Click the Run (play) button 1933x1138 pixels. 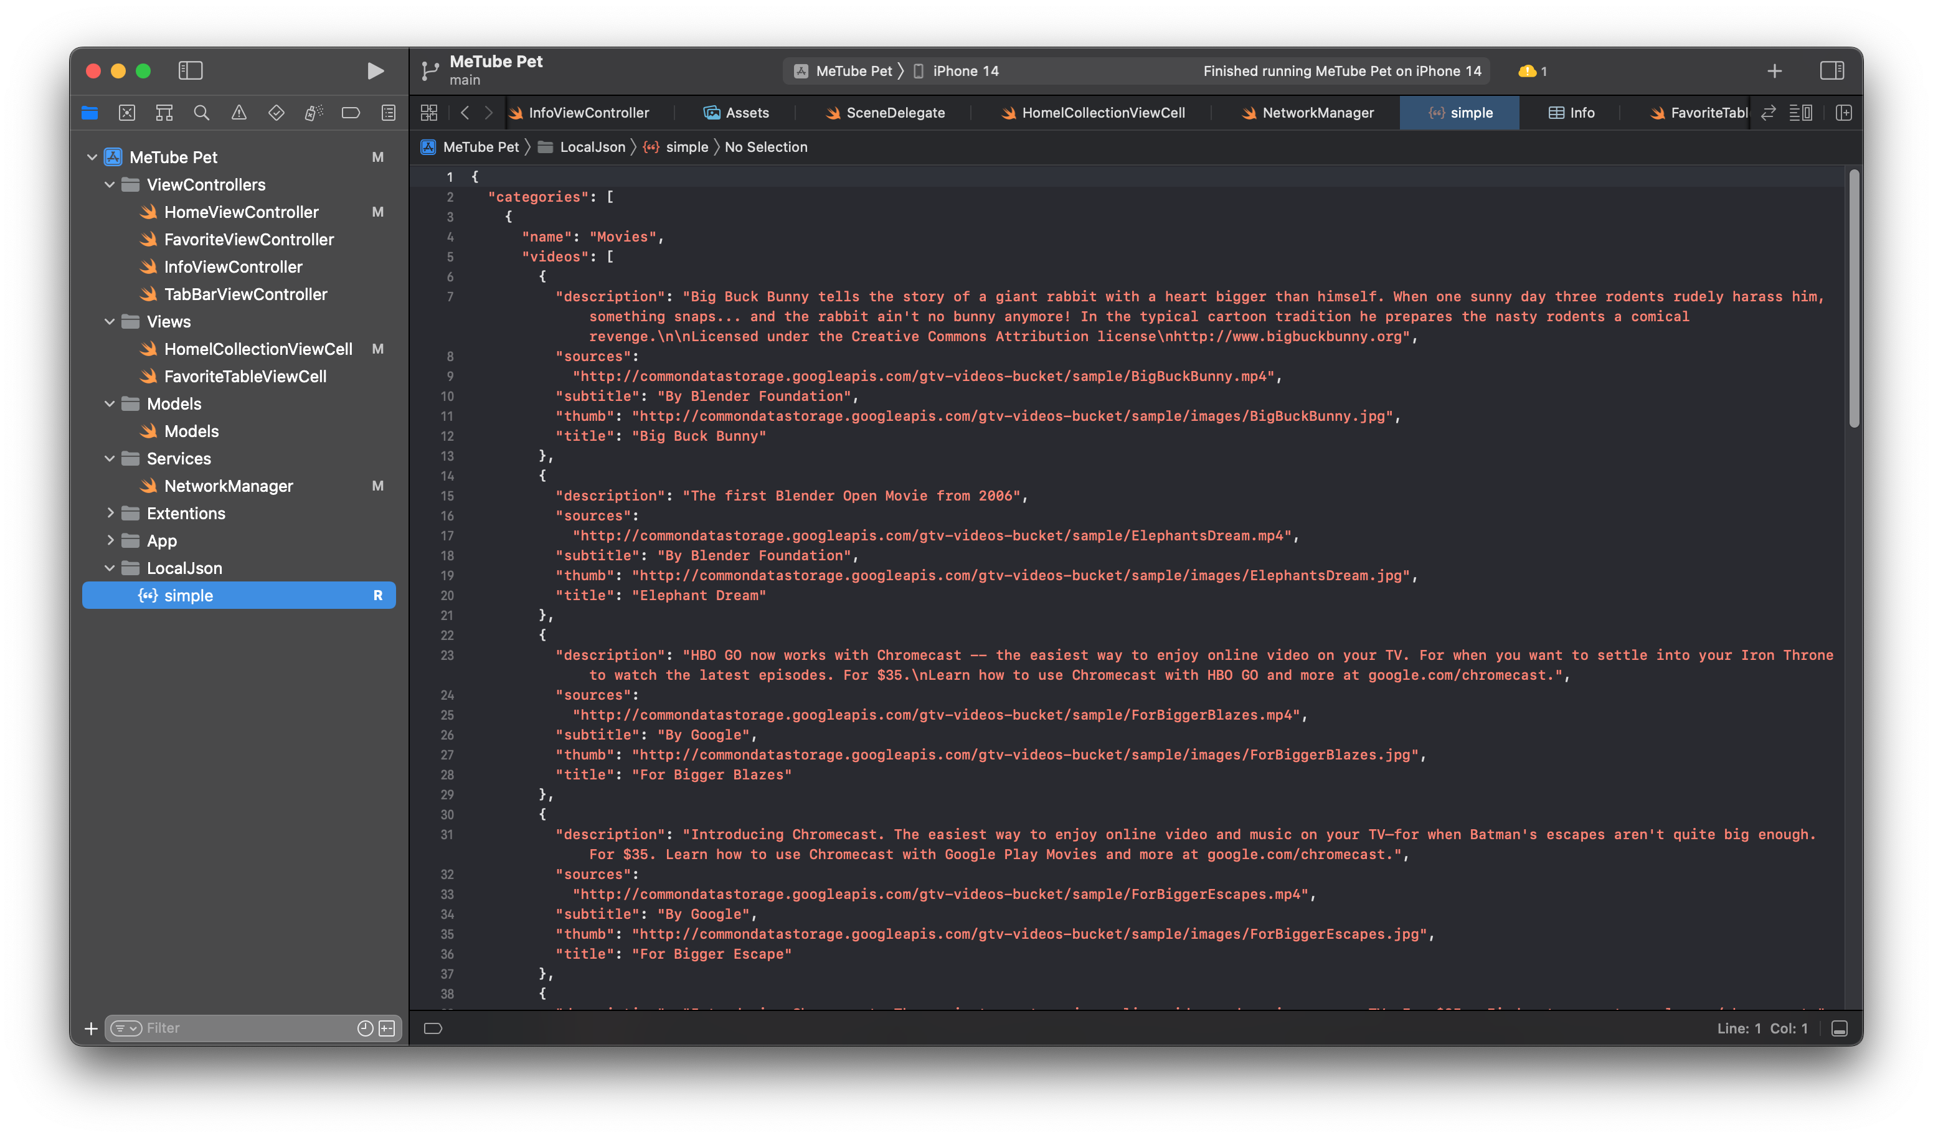(x=375, y=72)
